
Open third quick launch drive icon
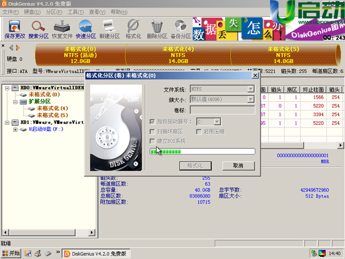tap(48, 254)
